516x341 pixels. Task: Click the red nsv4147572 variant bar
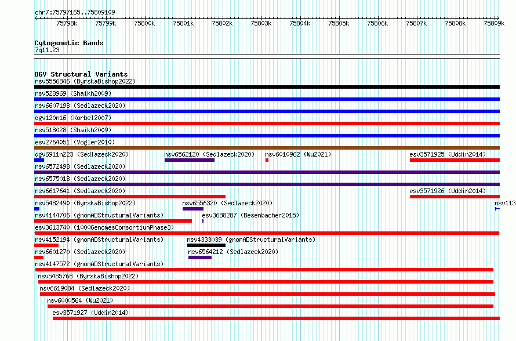pyautogui.click(x=264, y=270)
